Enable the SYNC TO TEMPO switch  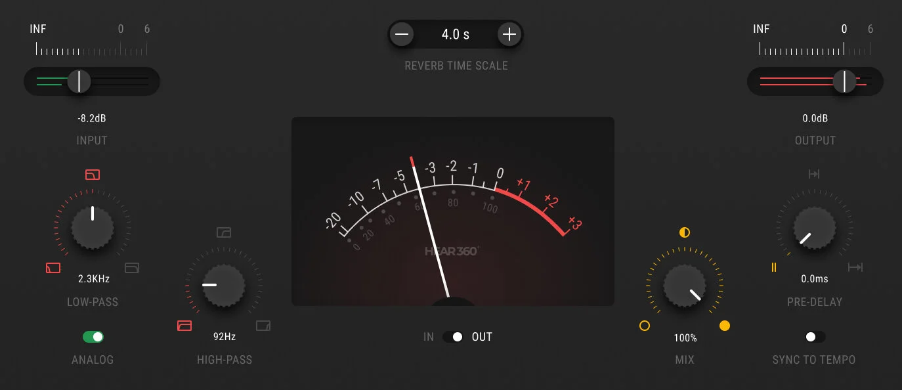pos(815,337)
